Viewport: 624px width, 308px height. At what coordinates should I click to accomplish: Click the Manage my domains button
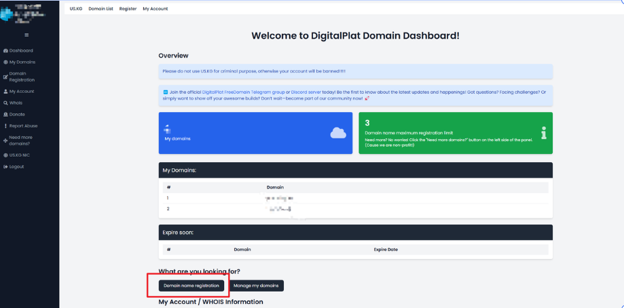(x=256, y=286)
